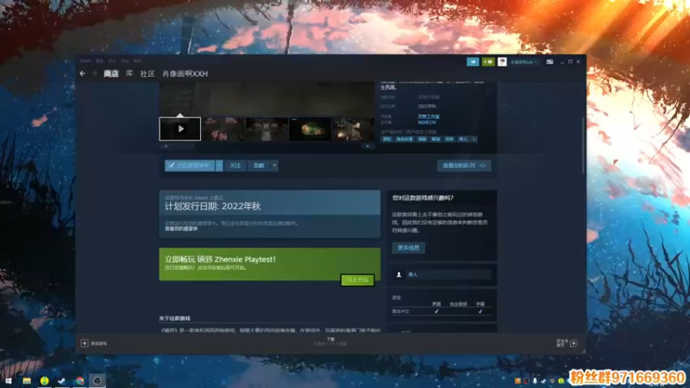Open the account name dropdown in title bar
This screenshot has height=388, width=690.
click(x=524, y=62)
